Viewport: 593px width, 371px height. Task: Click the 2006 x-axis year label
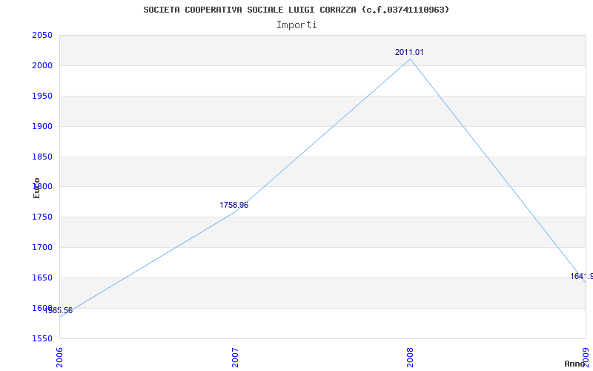click(x=60, y=358)
